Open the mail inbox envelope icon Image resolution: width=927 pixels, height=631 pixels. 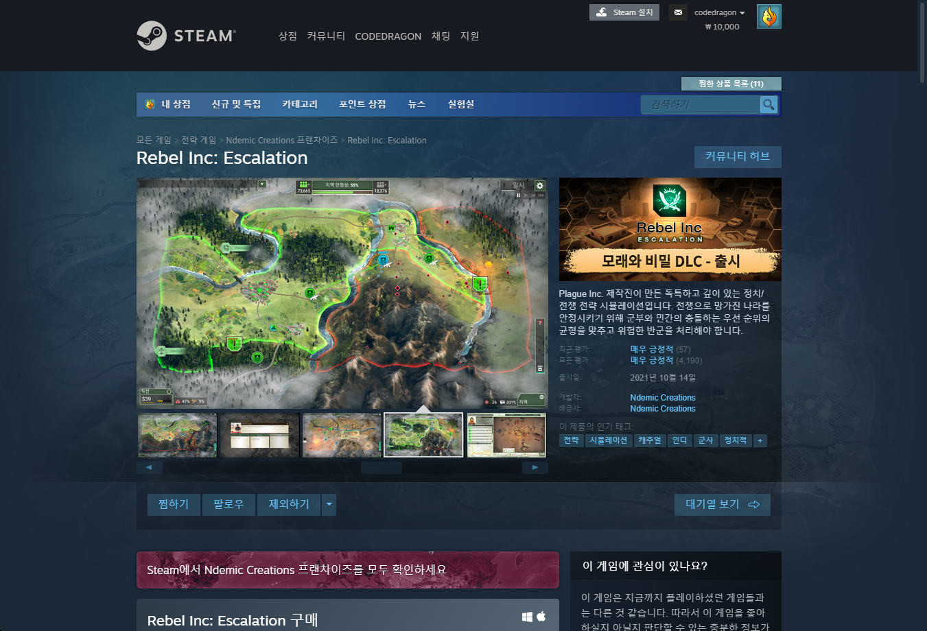tap(678, 12)
